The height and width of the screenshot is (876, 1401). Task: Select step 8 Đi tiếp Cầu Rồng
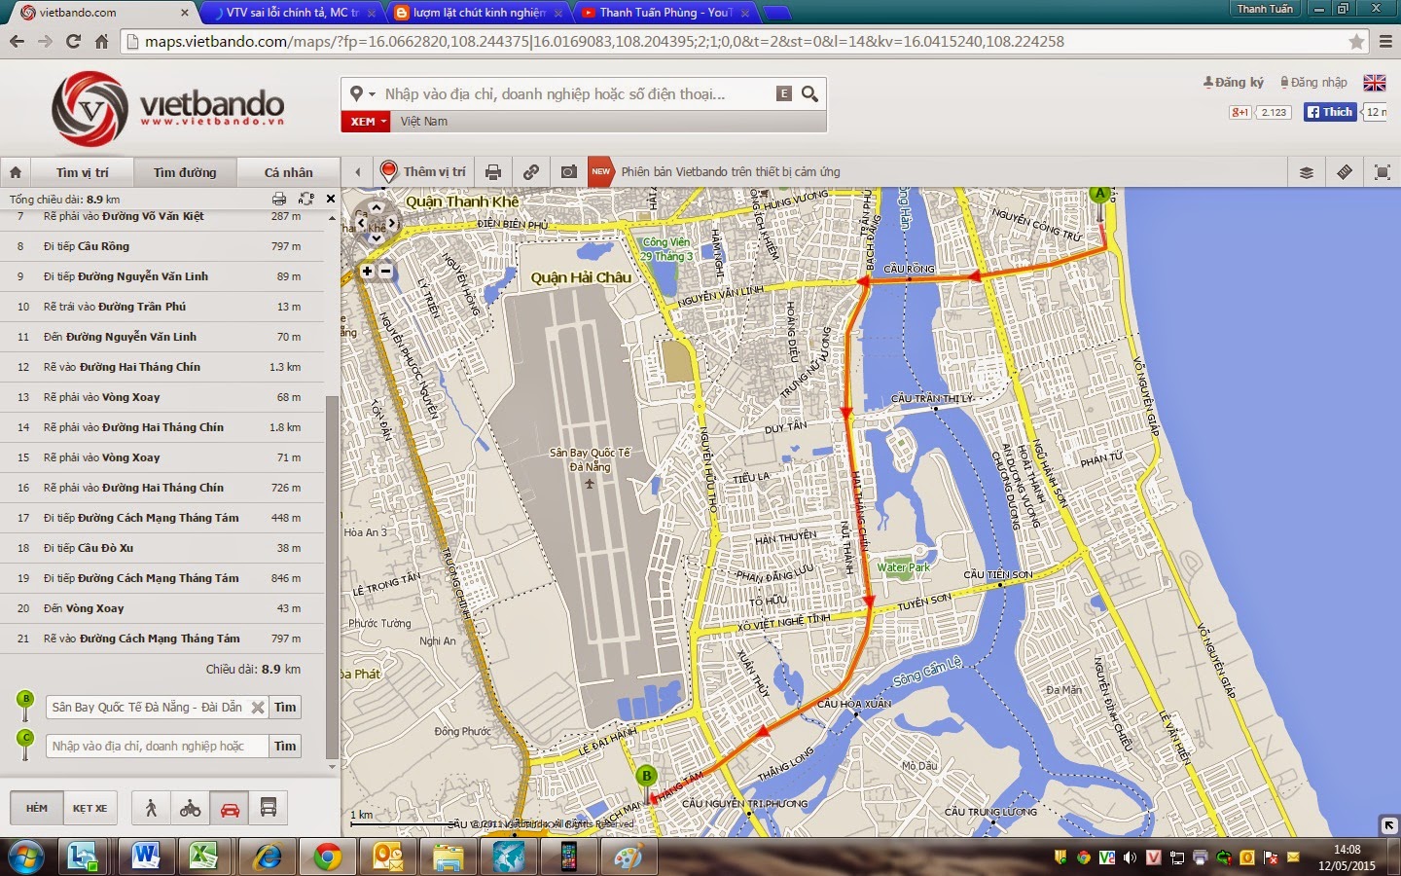(x=162, y=246)
